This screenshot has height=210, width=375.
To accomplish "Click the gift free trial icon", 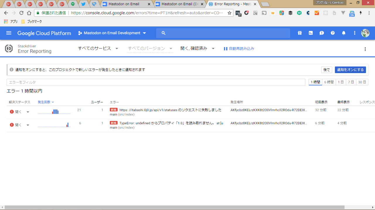I will tap(300, 33).
